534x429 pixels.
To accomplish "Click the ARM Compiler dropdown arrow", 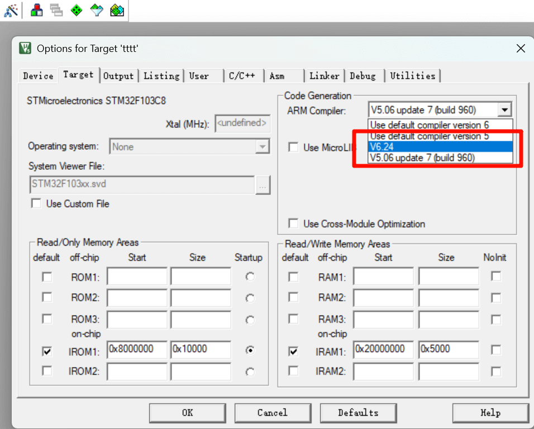I will tap(504, 110).
